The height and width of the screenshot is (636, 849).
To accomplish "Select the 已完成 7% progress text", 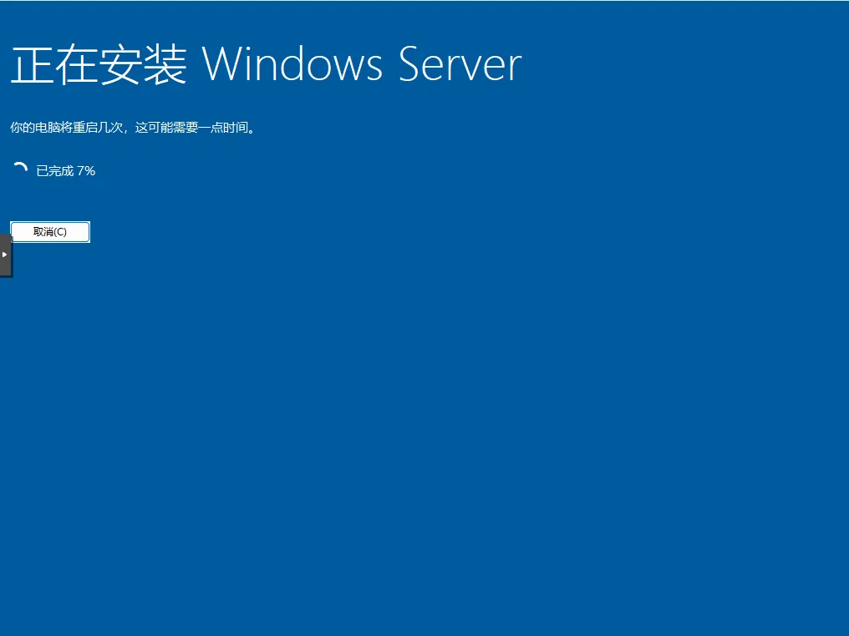I will pos(65,171).
